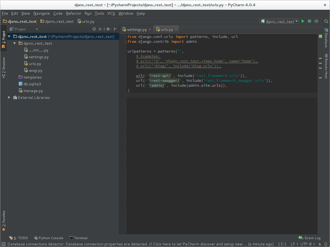
Task: Close the PyCharm window
Action: (x=325, y=5)
